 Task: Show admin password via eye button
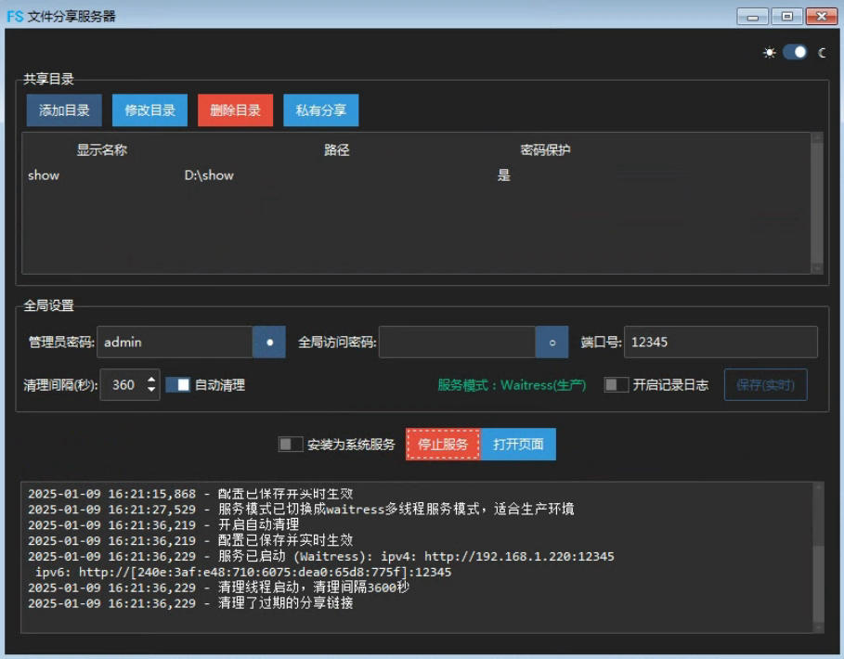(x=269, y=342)
